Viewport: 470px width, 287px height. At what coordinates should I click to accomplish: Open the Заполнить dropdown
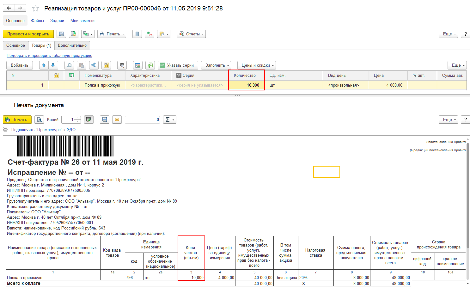coord(216,65)
